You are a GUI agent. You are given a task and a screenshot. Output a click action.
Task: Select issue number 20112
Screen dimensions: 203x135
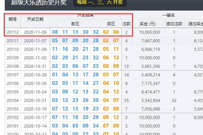tap(13, 32)
